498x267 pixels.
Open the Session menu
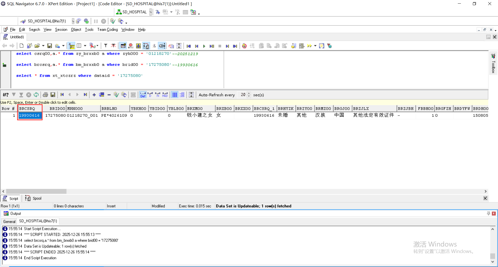point(61,30)
